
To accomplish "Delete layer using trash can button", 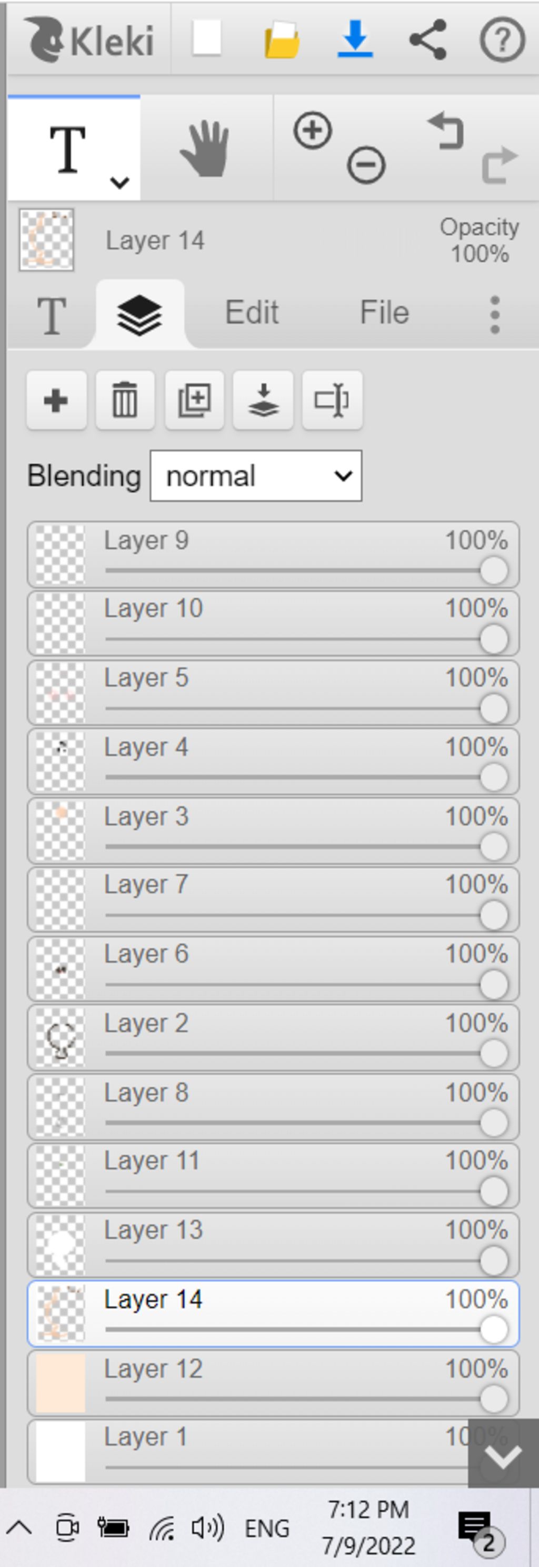I will click(125, 400).
